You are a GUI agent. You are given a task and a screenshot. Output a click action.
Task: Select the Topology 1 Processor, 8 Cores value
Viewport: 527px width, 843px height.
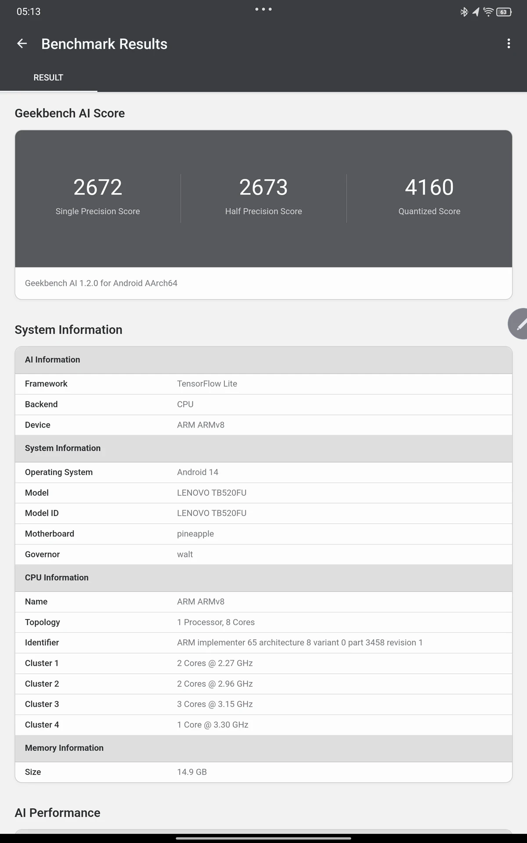point(216,622)
